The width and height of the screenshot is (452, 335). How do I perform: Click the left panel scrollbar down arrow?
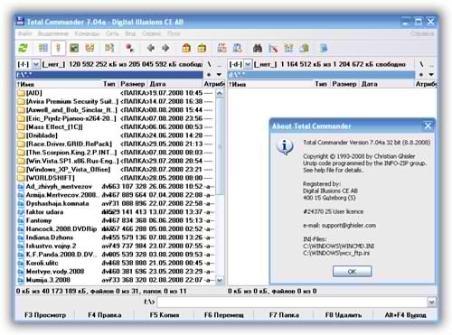(x=220, y=280)
